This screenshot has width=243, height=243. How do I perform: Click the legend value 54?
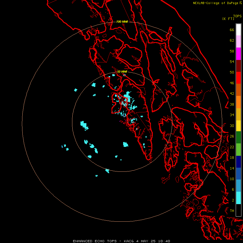pos(232,62)
